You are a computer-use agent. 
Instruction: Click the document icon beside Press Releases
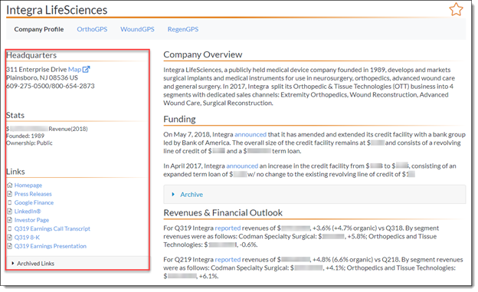(10, 194)
